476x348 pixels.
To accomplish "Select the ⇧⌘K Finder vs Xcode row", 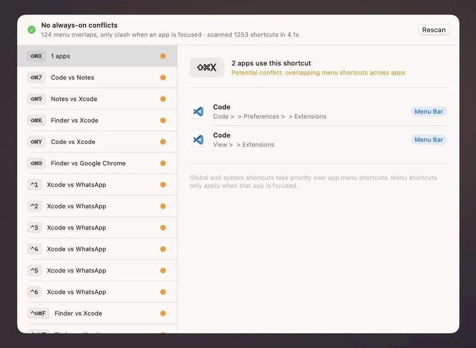I will coord(97,121).
